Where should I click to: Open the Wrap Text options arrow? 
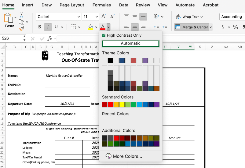[x=202, y=17]
